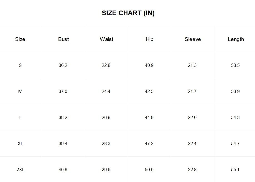Screen dimensions: 255x182
Task: Select the M size row label
Action: click(x=20, y=91)
